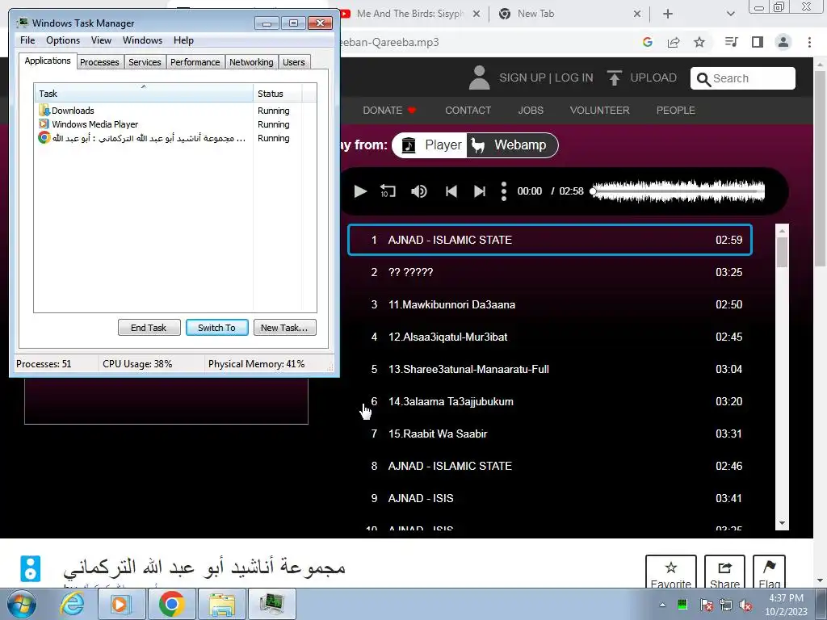This screenshot has height=620, width=827.
Task: Close the Me And The Birds tab
Action: 476,14
